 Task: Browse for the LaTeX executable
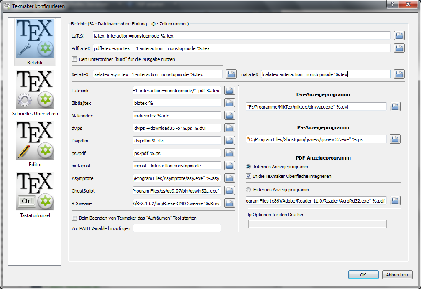399,35
